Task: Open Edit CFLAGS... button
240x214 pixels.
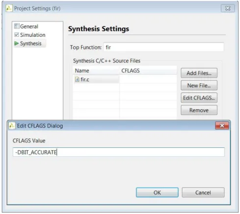Action: pyautogui.click(x=199, y=98)
